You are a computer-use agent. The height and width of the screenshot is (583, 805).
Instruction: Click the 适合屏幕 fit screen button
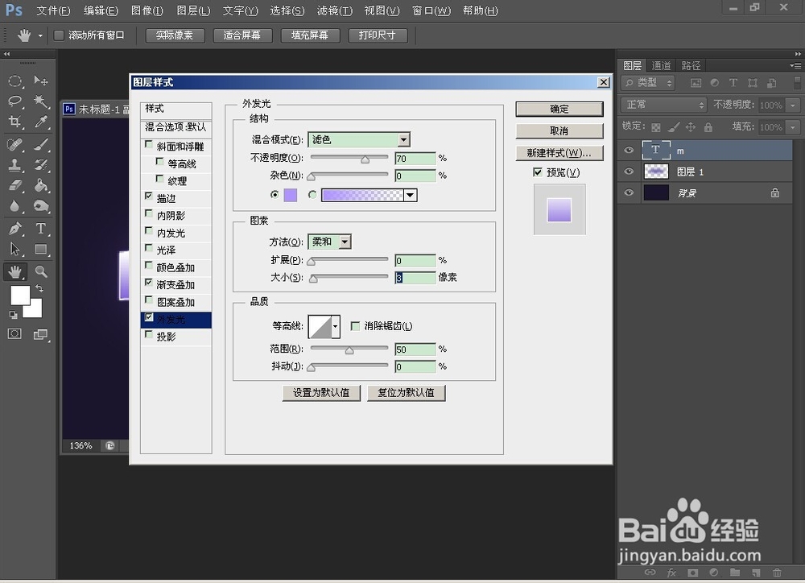click(242, 35)
